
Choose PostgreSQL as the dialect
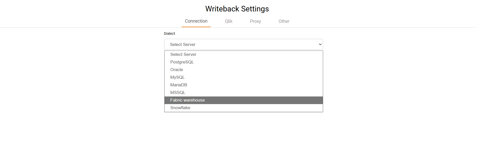(x=182, y=62)
